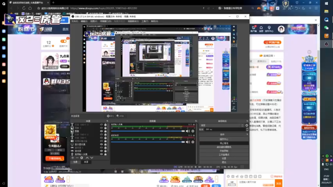Adjust transition duration stepper arrows
The height and width of the screenshot is (187, 333).
pyautogui.click(x=247, y=129)
